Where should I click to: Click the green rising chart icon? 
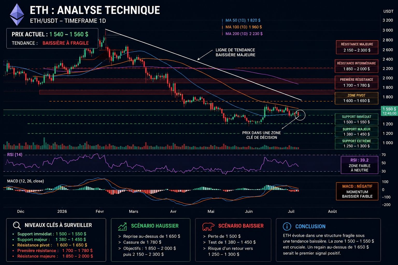[123, 226]
